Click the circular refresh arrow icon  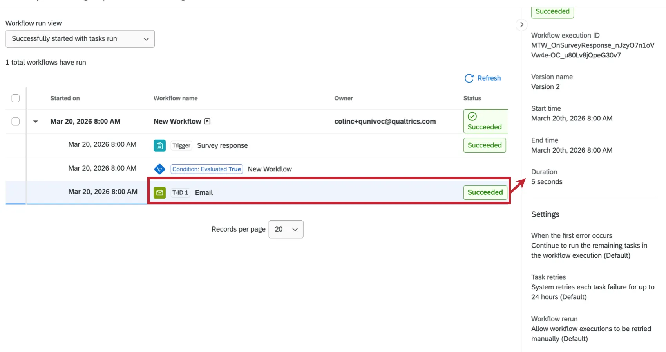(x=469, y=78)
